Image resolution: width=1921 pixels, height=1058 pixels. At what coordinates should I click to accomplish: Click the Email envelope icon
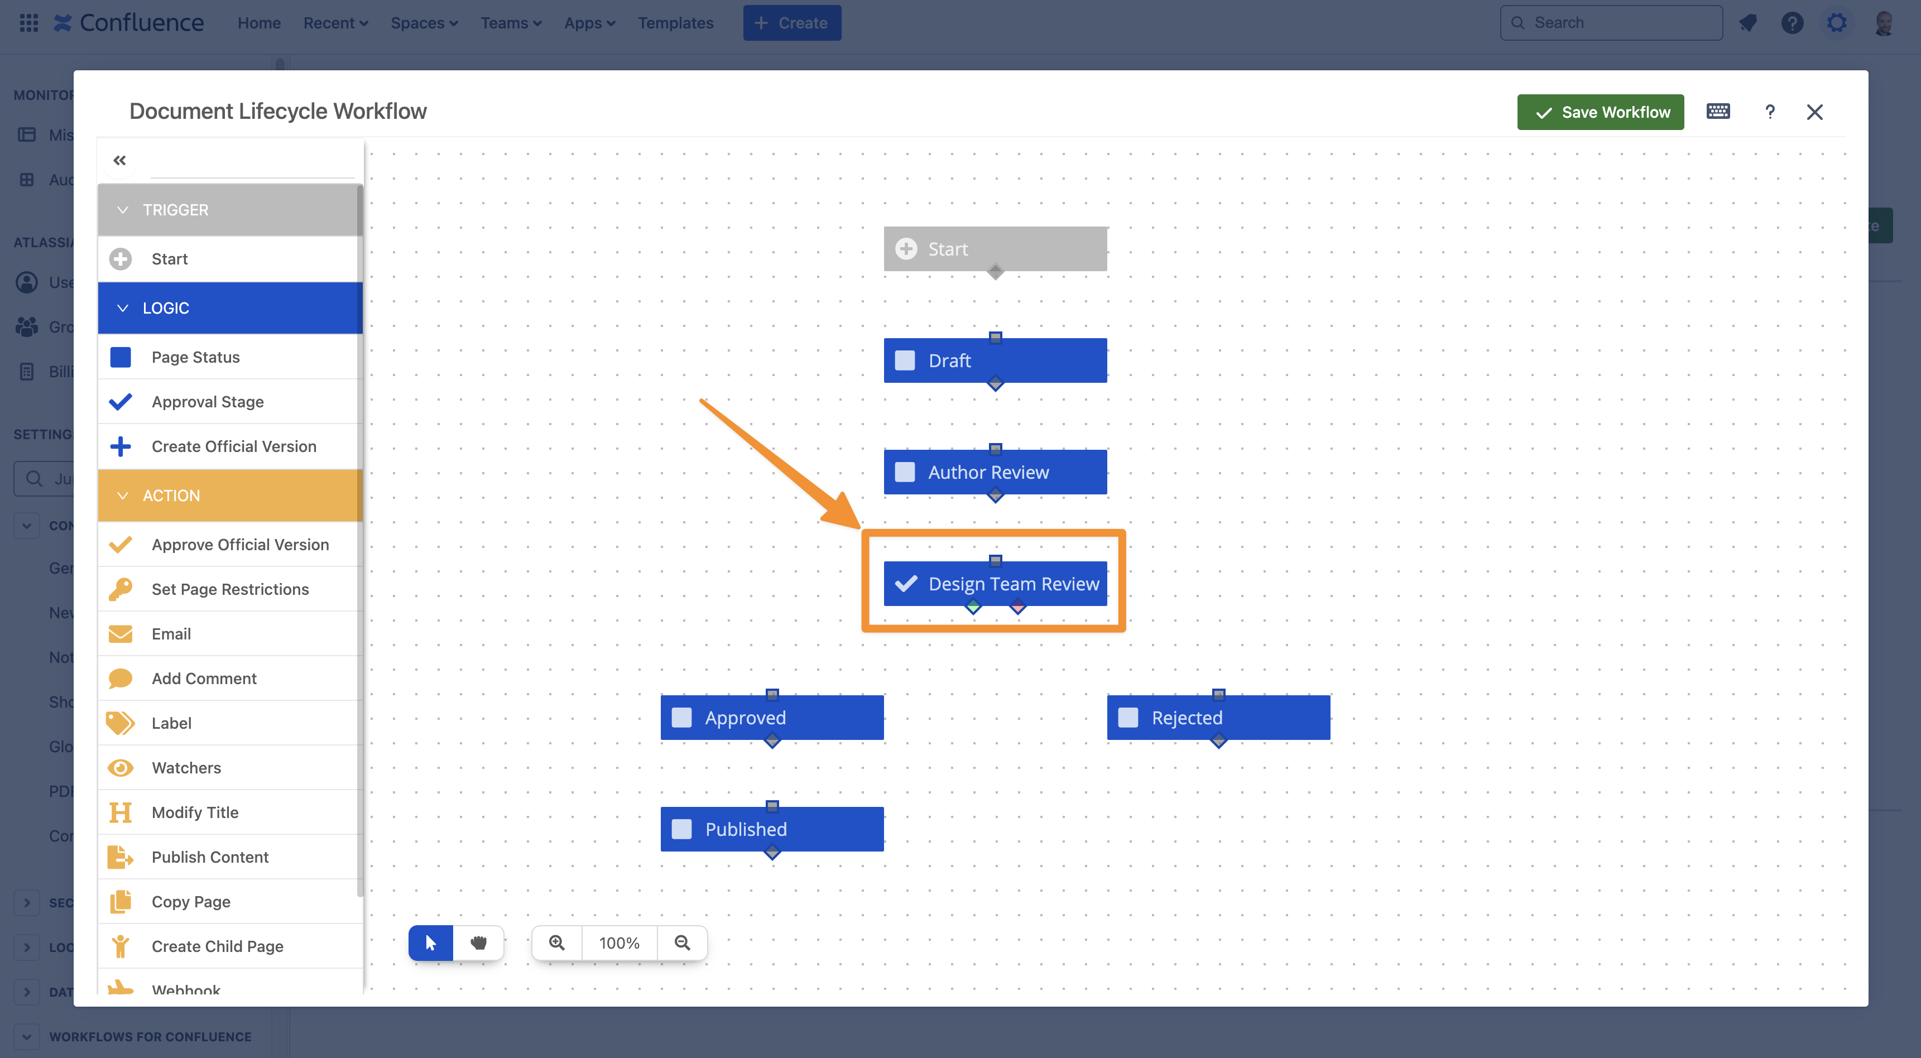[120, 634]
